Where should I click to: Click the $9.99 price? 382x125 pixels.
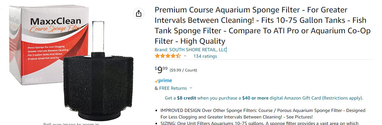click(x=161, y=70)
